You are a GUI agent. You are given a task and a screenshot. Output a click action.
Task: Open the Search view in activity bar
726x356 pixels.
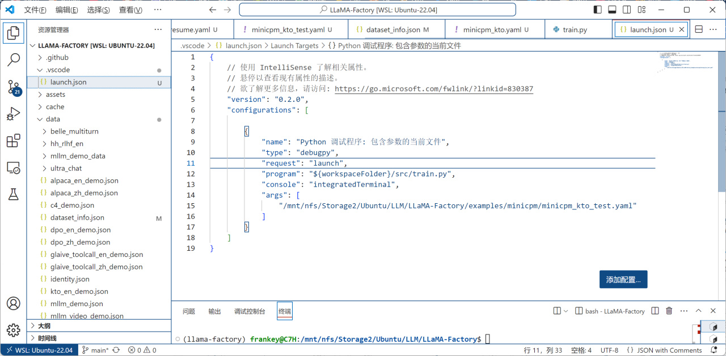14,59
